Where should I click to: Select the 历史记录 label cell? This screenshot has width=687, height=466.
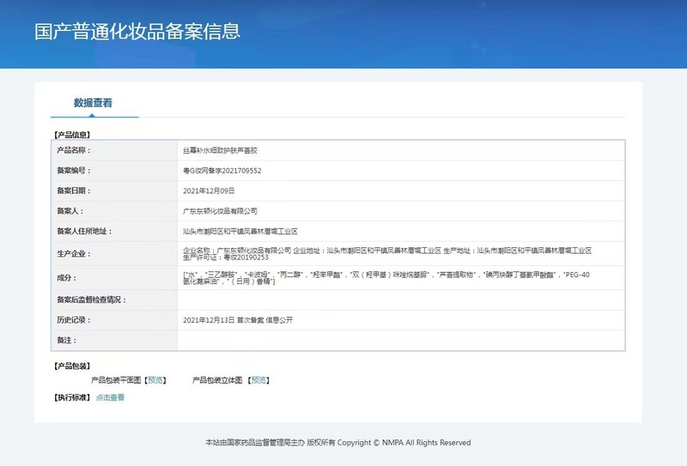114,320
